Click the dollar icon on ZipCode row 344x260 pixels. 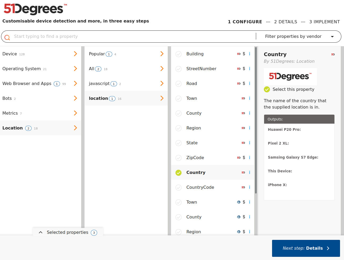(244, 158)
